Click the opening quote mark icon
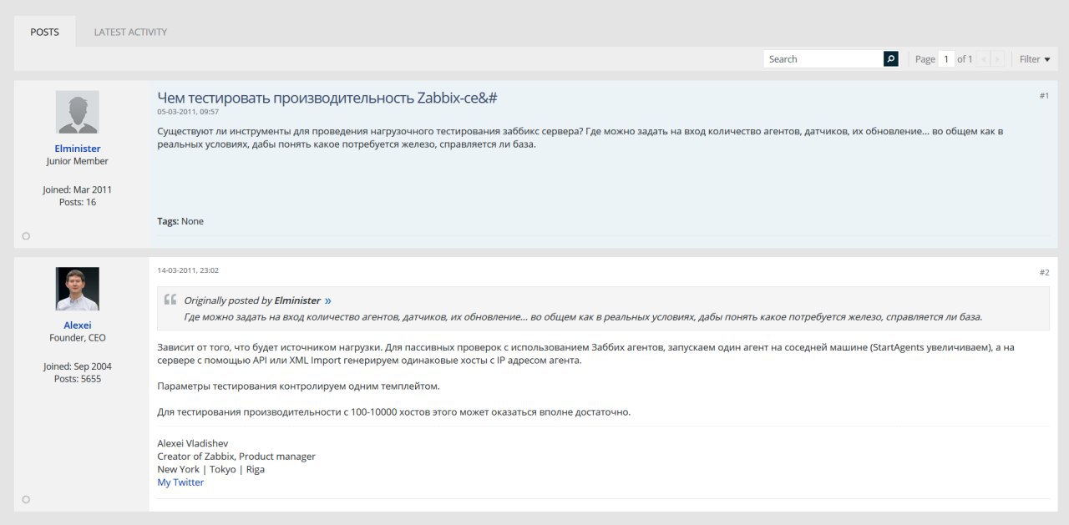This screenshot has width=1069, height=525. tap(170, 300)
